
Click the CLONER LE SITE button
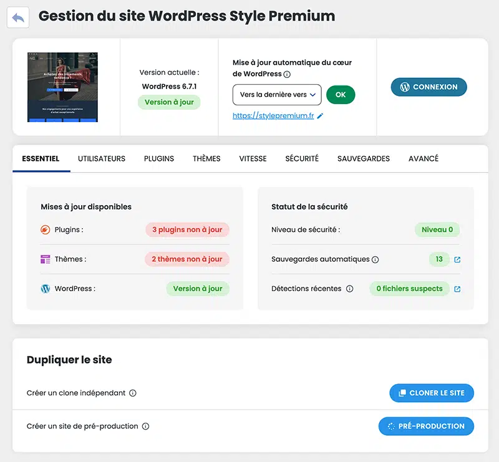pyautogui.click(x=431, y=393)
